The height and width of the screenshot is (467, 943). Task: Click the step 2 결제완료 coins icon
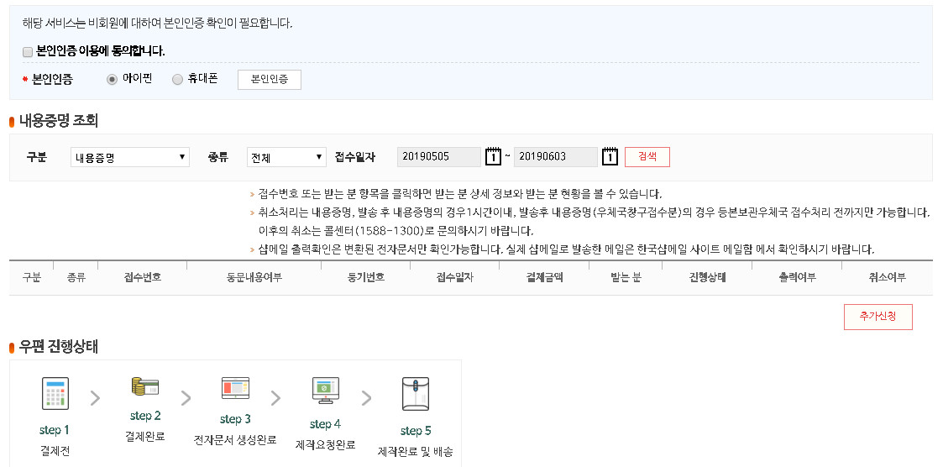click(145, 386)
